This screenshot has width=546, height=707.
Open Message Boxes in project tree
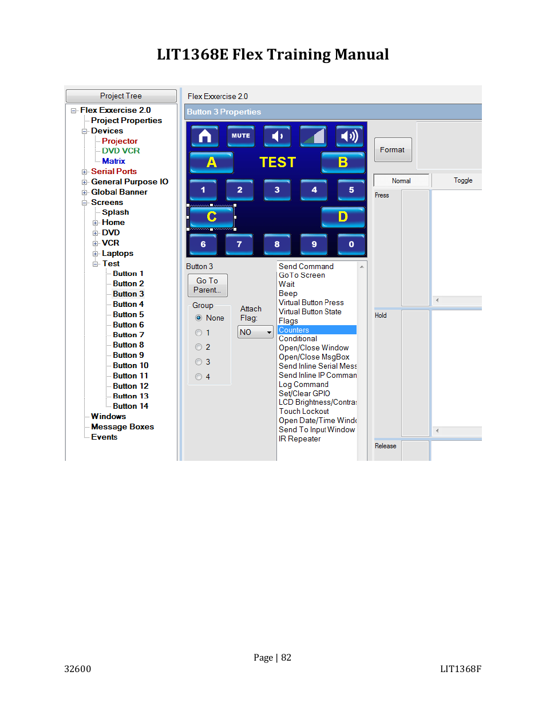click(122, 426)
